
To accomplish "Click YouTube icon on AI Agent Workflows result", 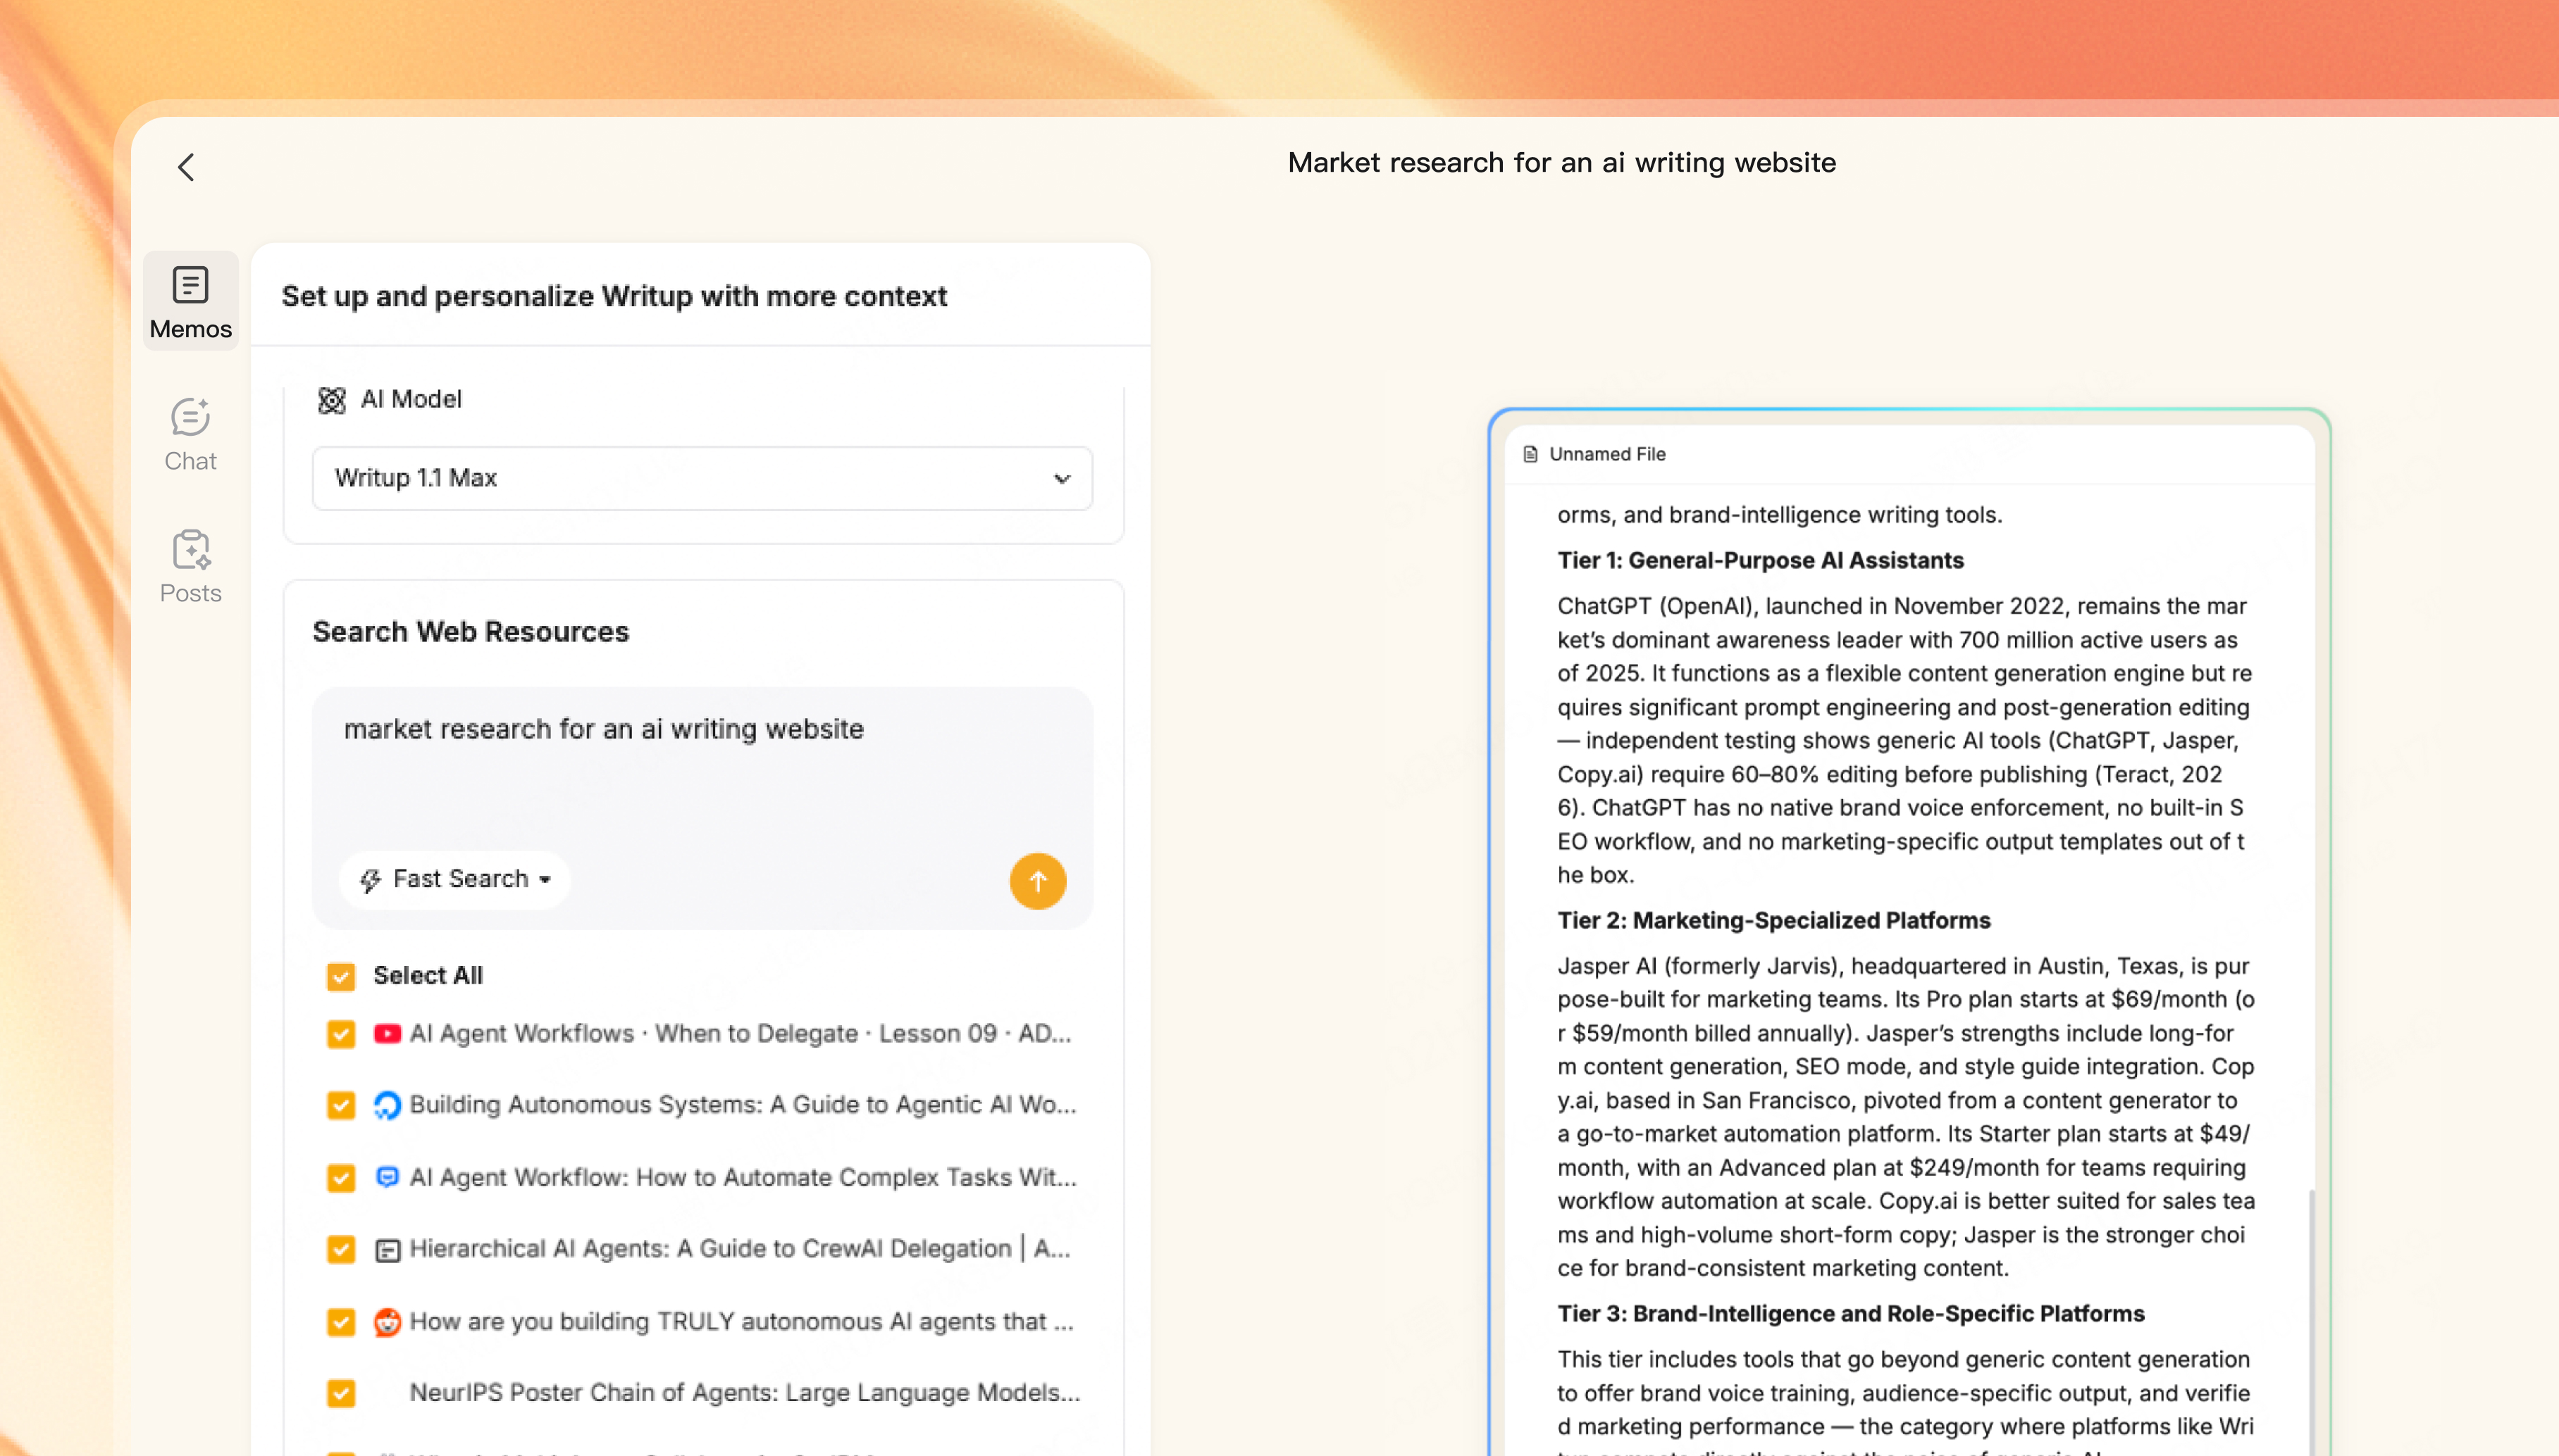I will [x=387, y=1034].
